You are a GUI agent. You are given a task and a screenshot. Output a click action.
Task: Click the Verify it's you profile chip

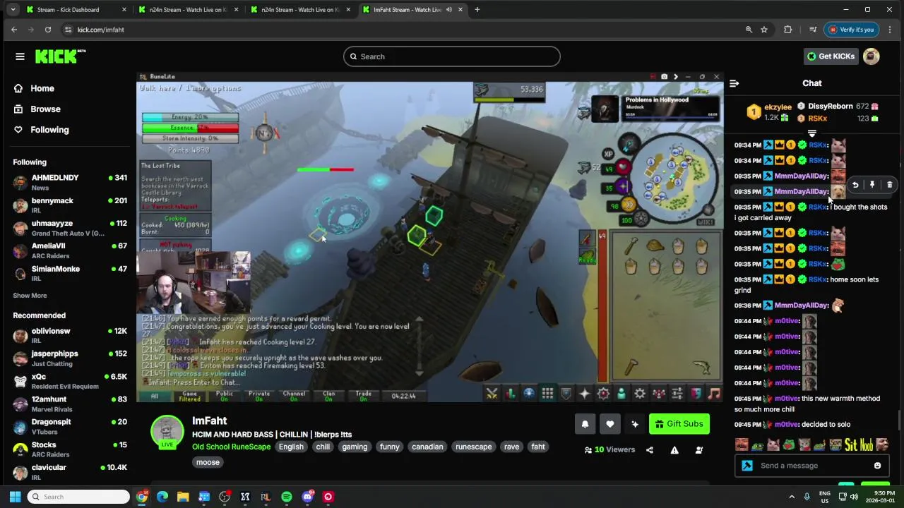coord(851,30)
